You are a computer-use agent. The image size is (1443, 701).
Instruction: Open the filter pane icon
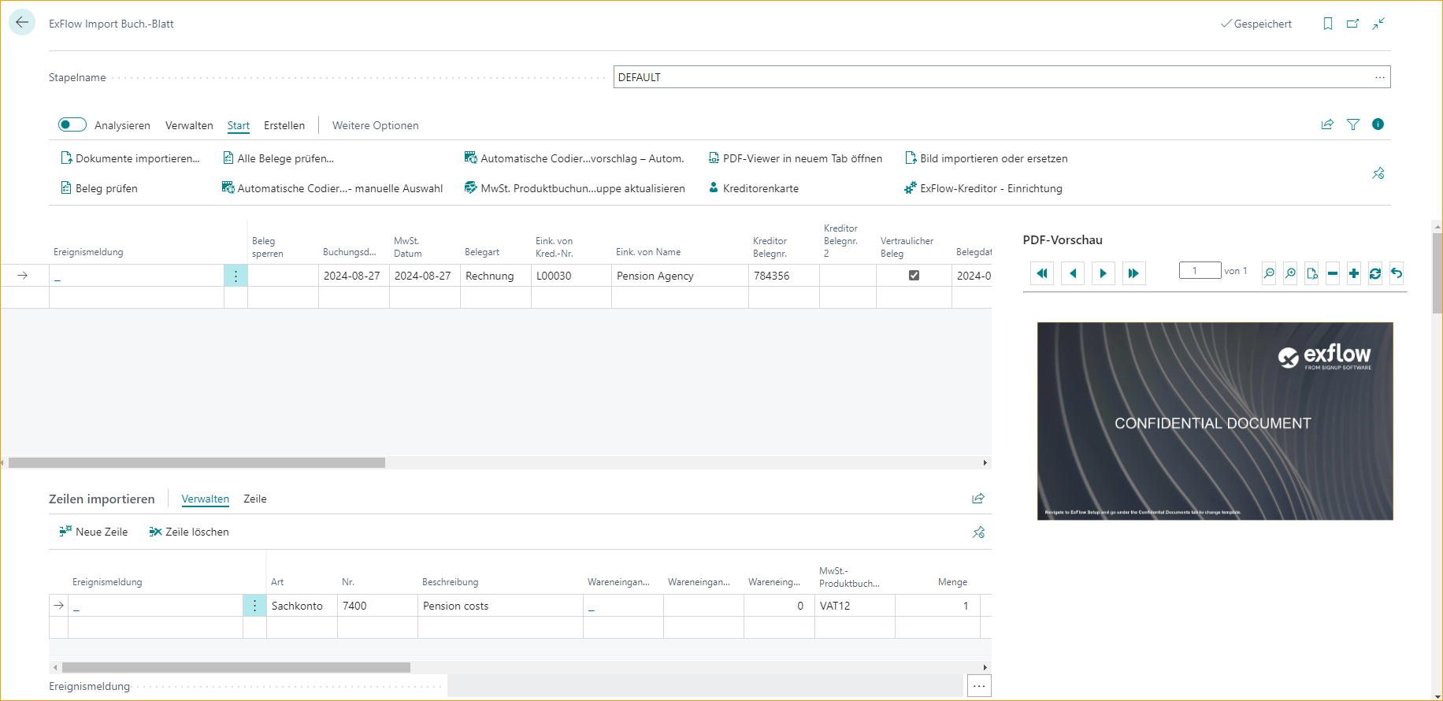pyautogui.click(x=1353, y=124)
